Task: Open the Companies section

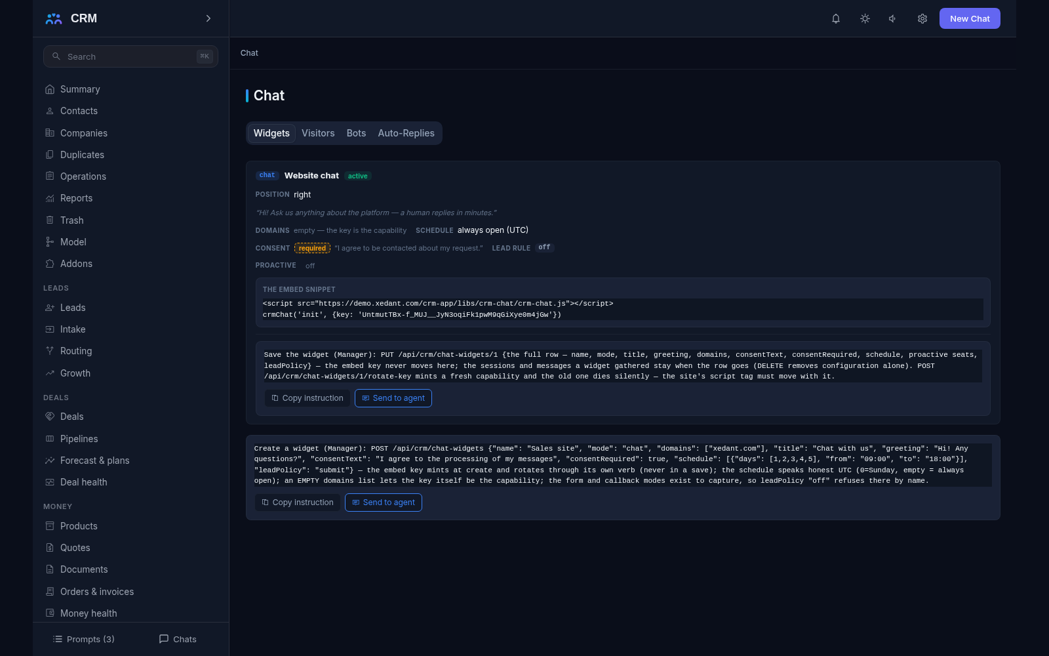Action: pos(130,133)
